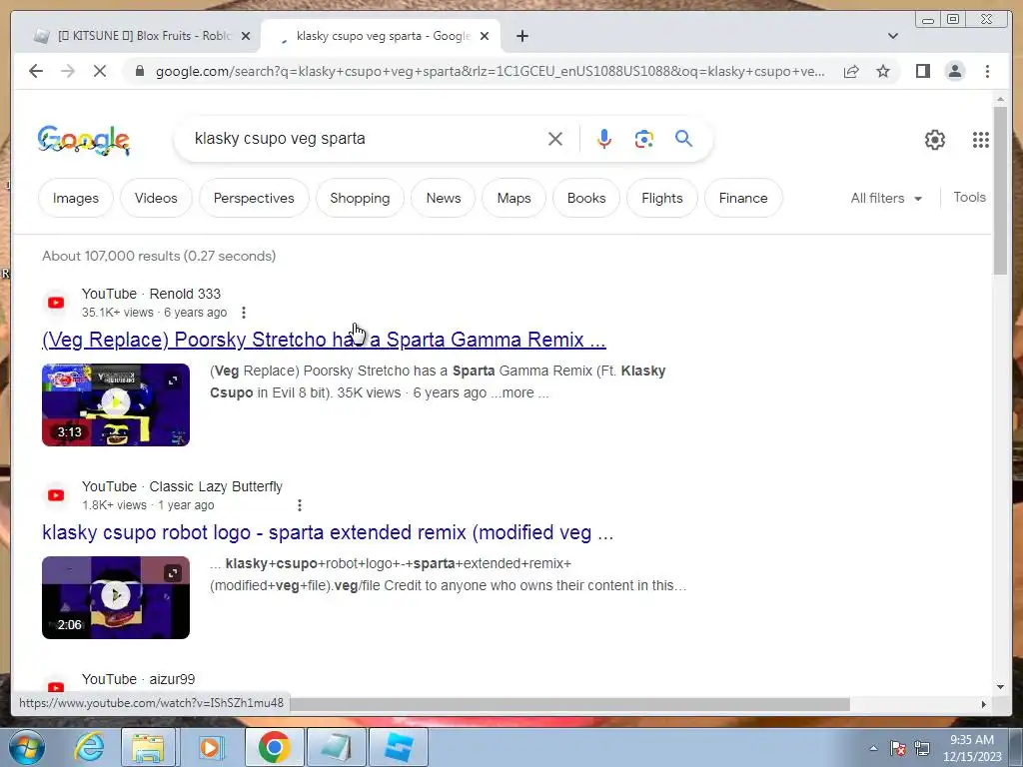Clear the Google search box
This screenshot has width=1023, height=767.
[x=555, y=138]
